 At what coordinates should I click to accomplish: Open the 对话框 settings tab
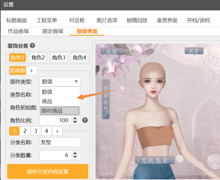tap(77, 20)
